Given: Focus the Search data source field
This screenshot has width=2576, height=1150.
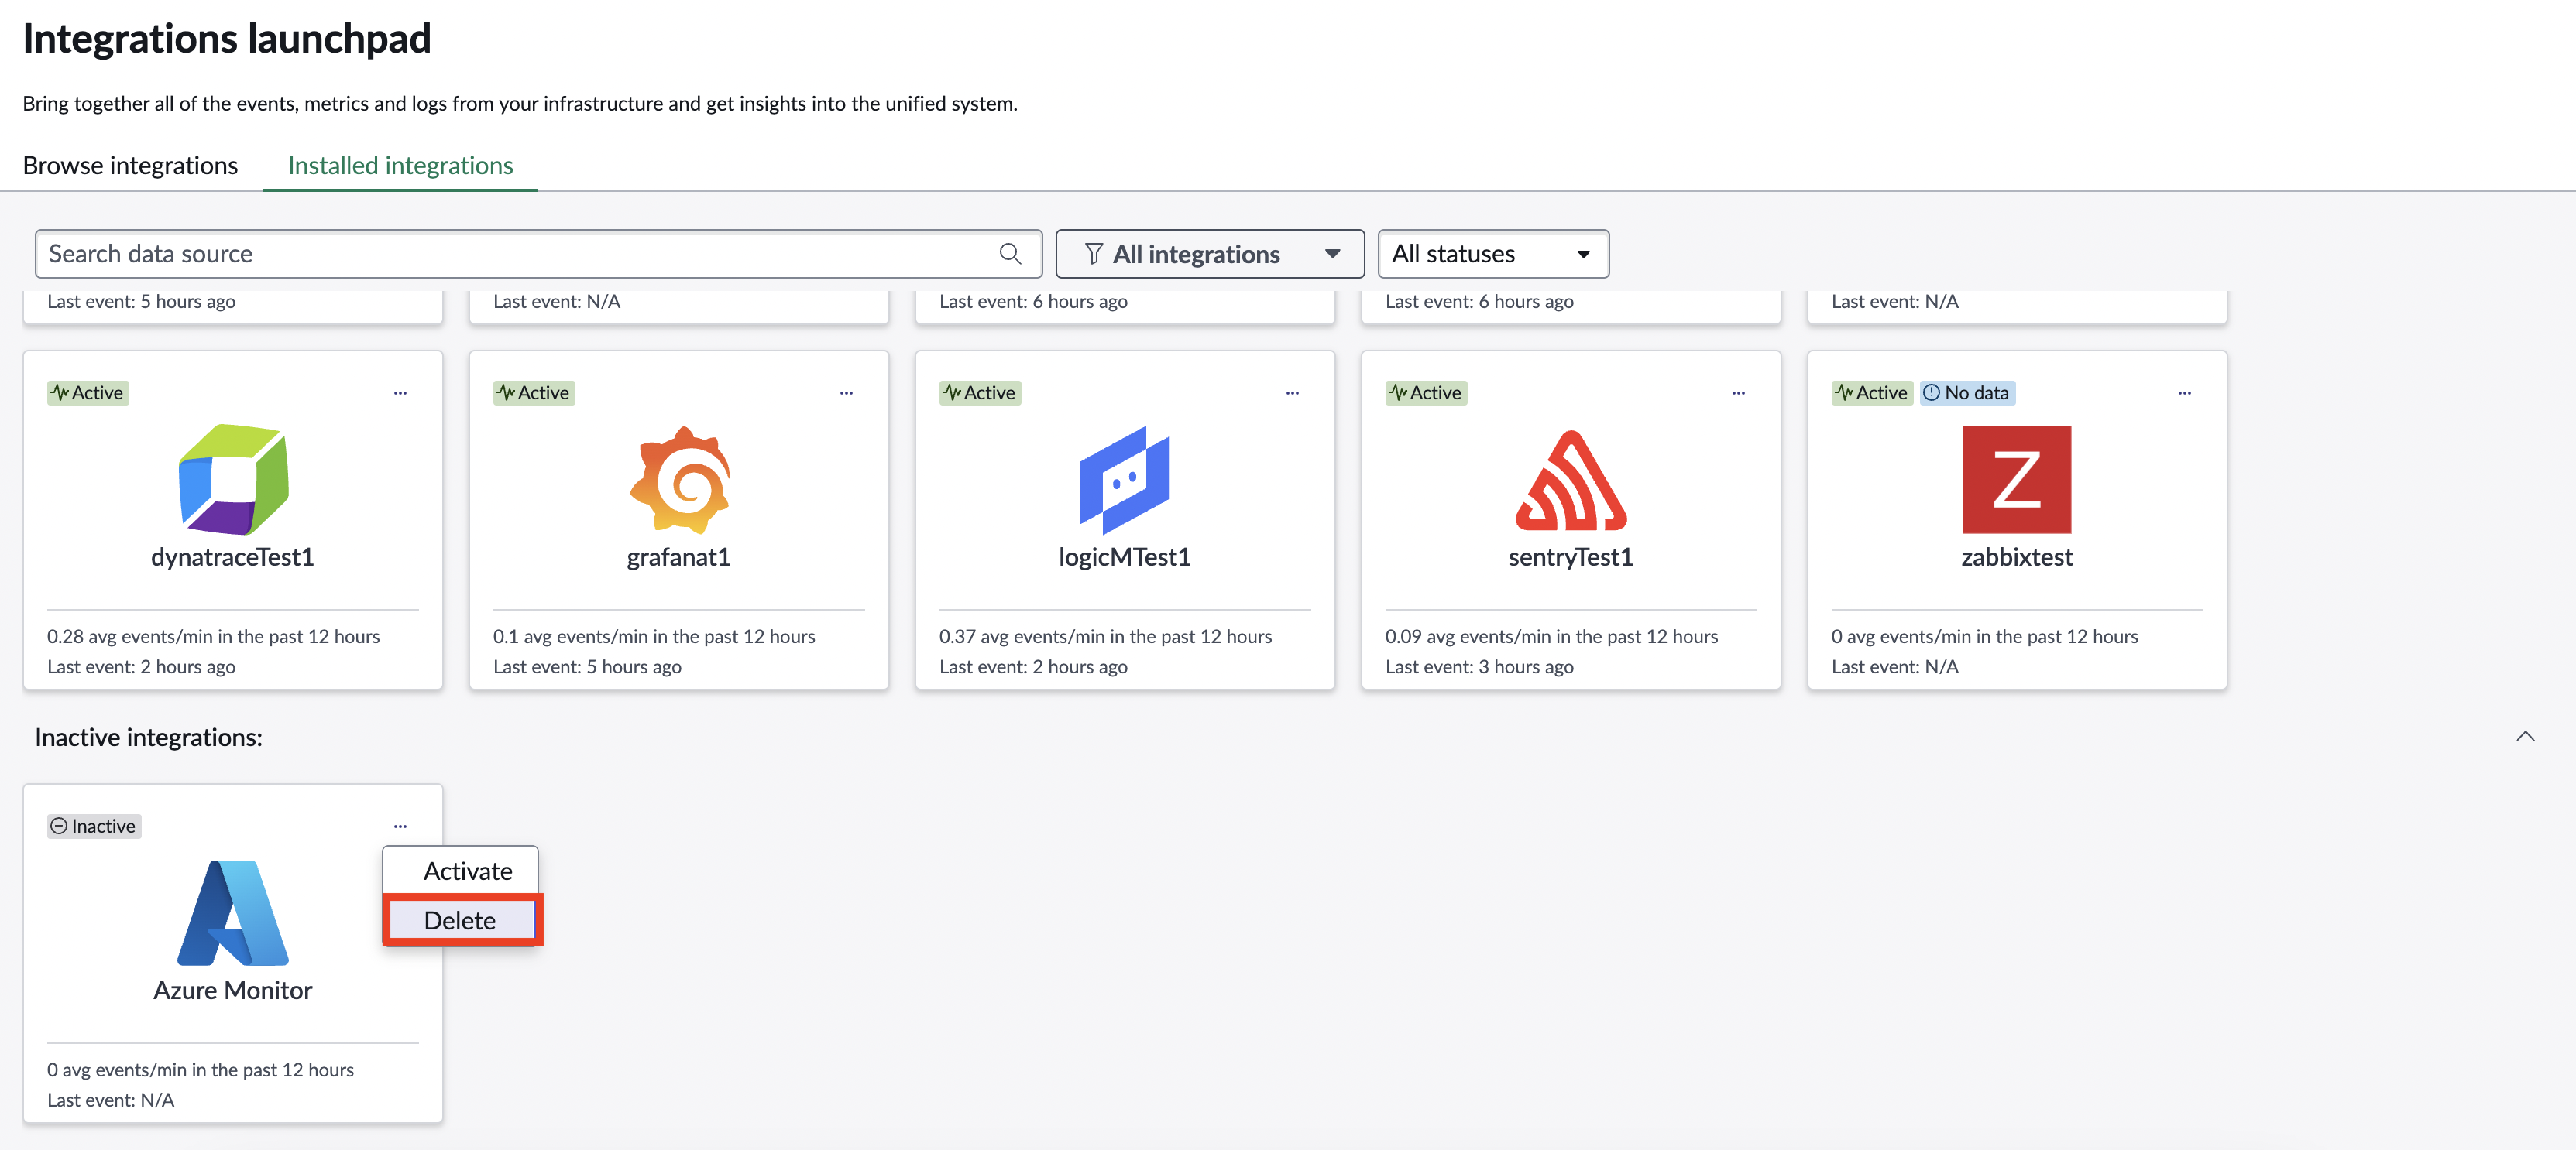Looking at the screenshot, I should click(x=538, y=254).
